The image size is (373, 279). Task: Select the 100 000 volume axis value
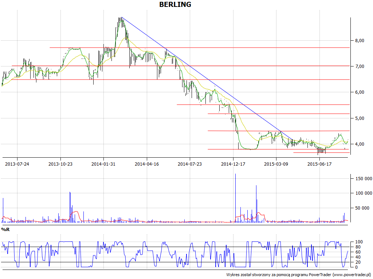[364, 193]
